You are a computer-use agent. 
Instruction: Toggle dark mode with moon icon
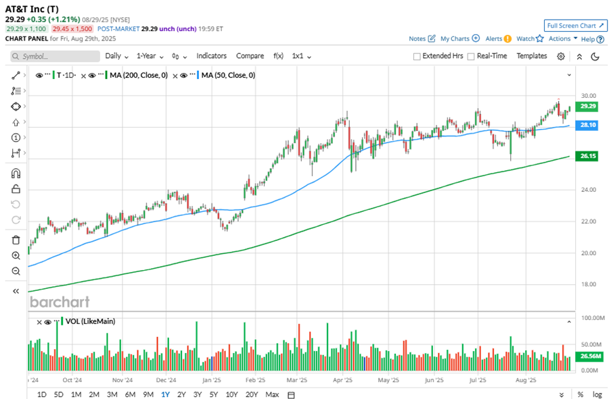(x=595, y=57)
